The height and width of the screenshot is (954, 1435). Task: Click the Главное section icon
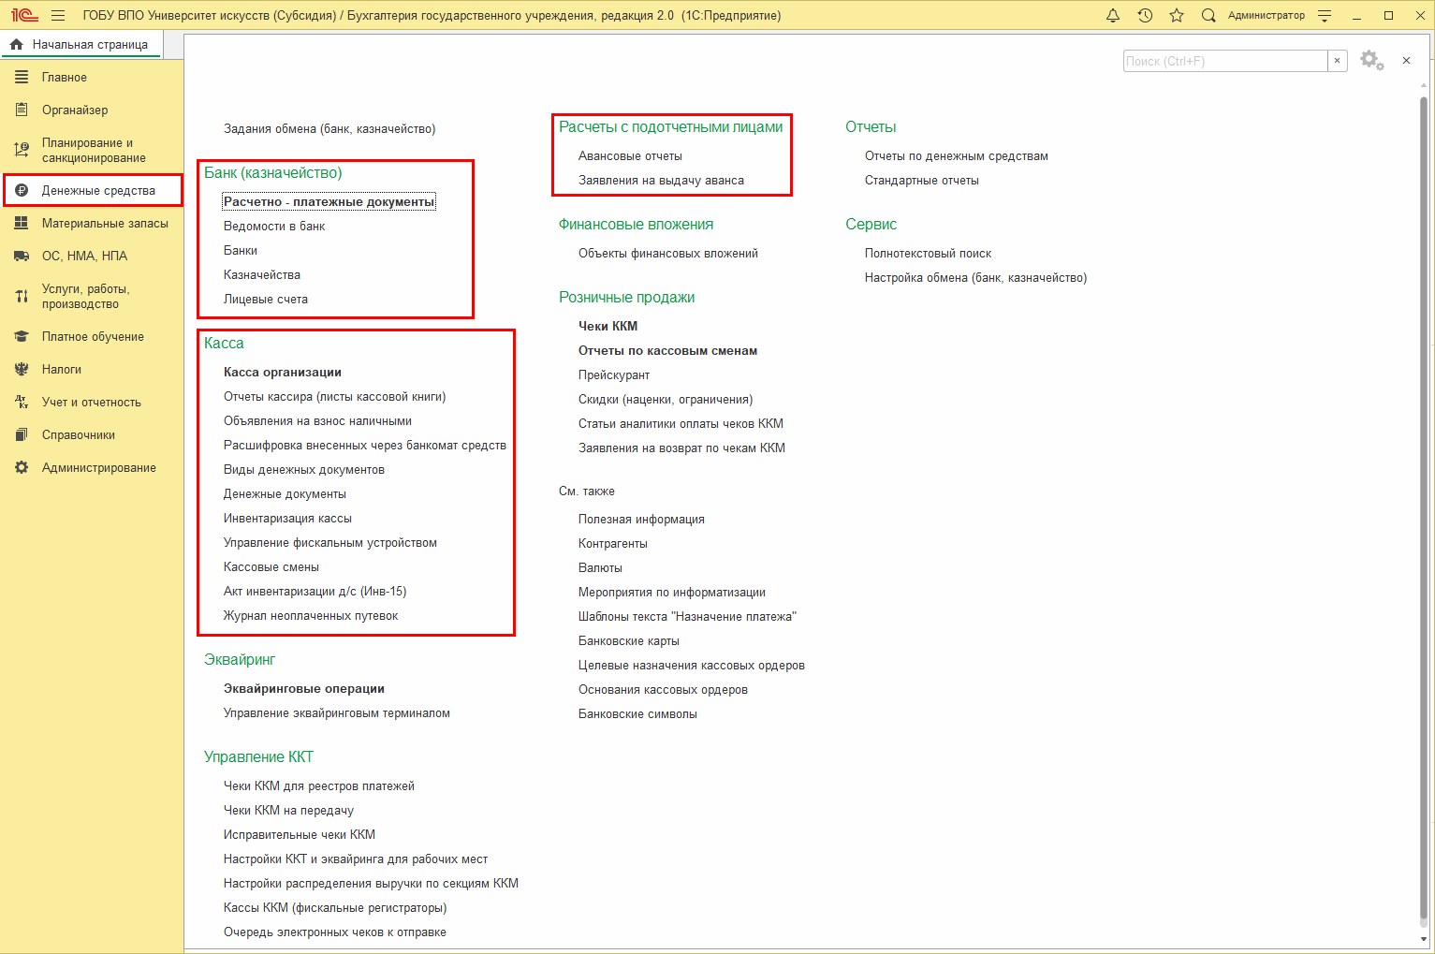[22, 78]
